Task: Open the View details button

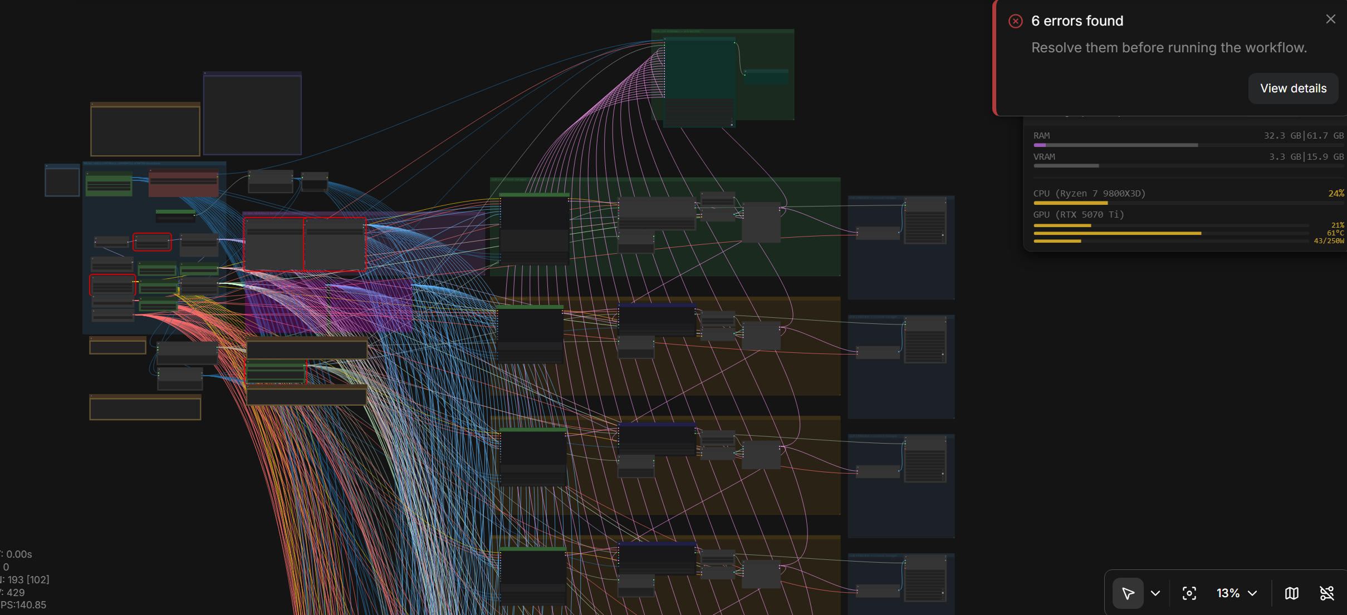Action: pyautogui.click(x=1293, y=88)
